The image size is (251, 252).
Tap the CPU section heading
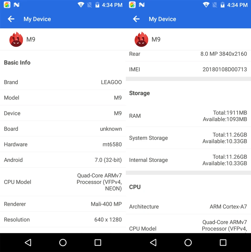click(135, 187)
